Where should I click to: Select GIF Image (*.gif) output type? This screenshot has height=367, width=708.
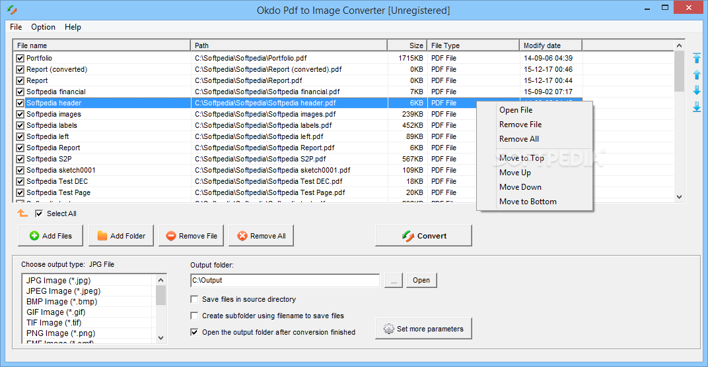click(x=89, y=312)
